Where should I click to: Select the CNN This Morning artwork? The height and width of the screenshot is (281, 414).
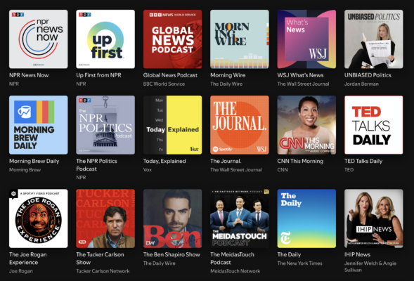pos(306,125)
